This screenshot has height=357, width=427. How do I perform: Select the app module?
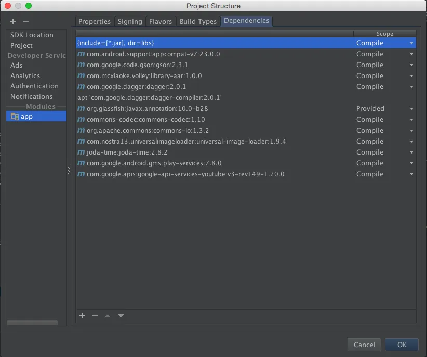coord(36,116)
